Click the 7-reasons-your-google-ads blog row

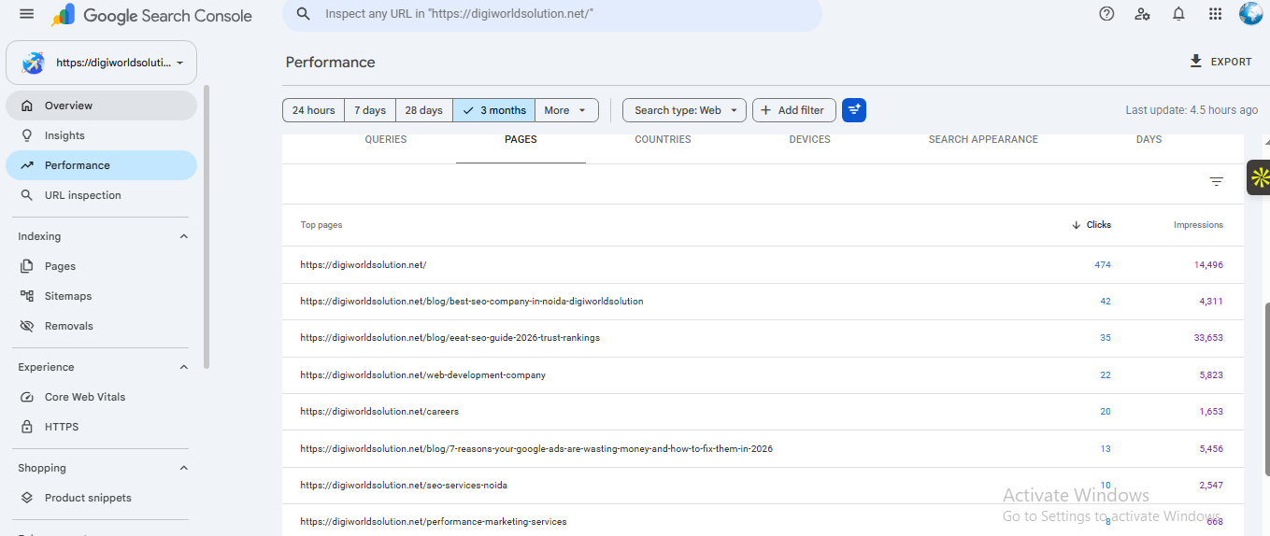(763, 449)
